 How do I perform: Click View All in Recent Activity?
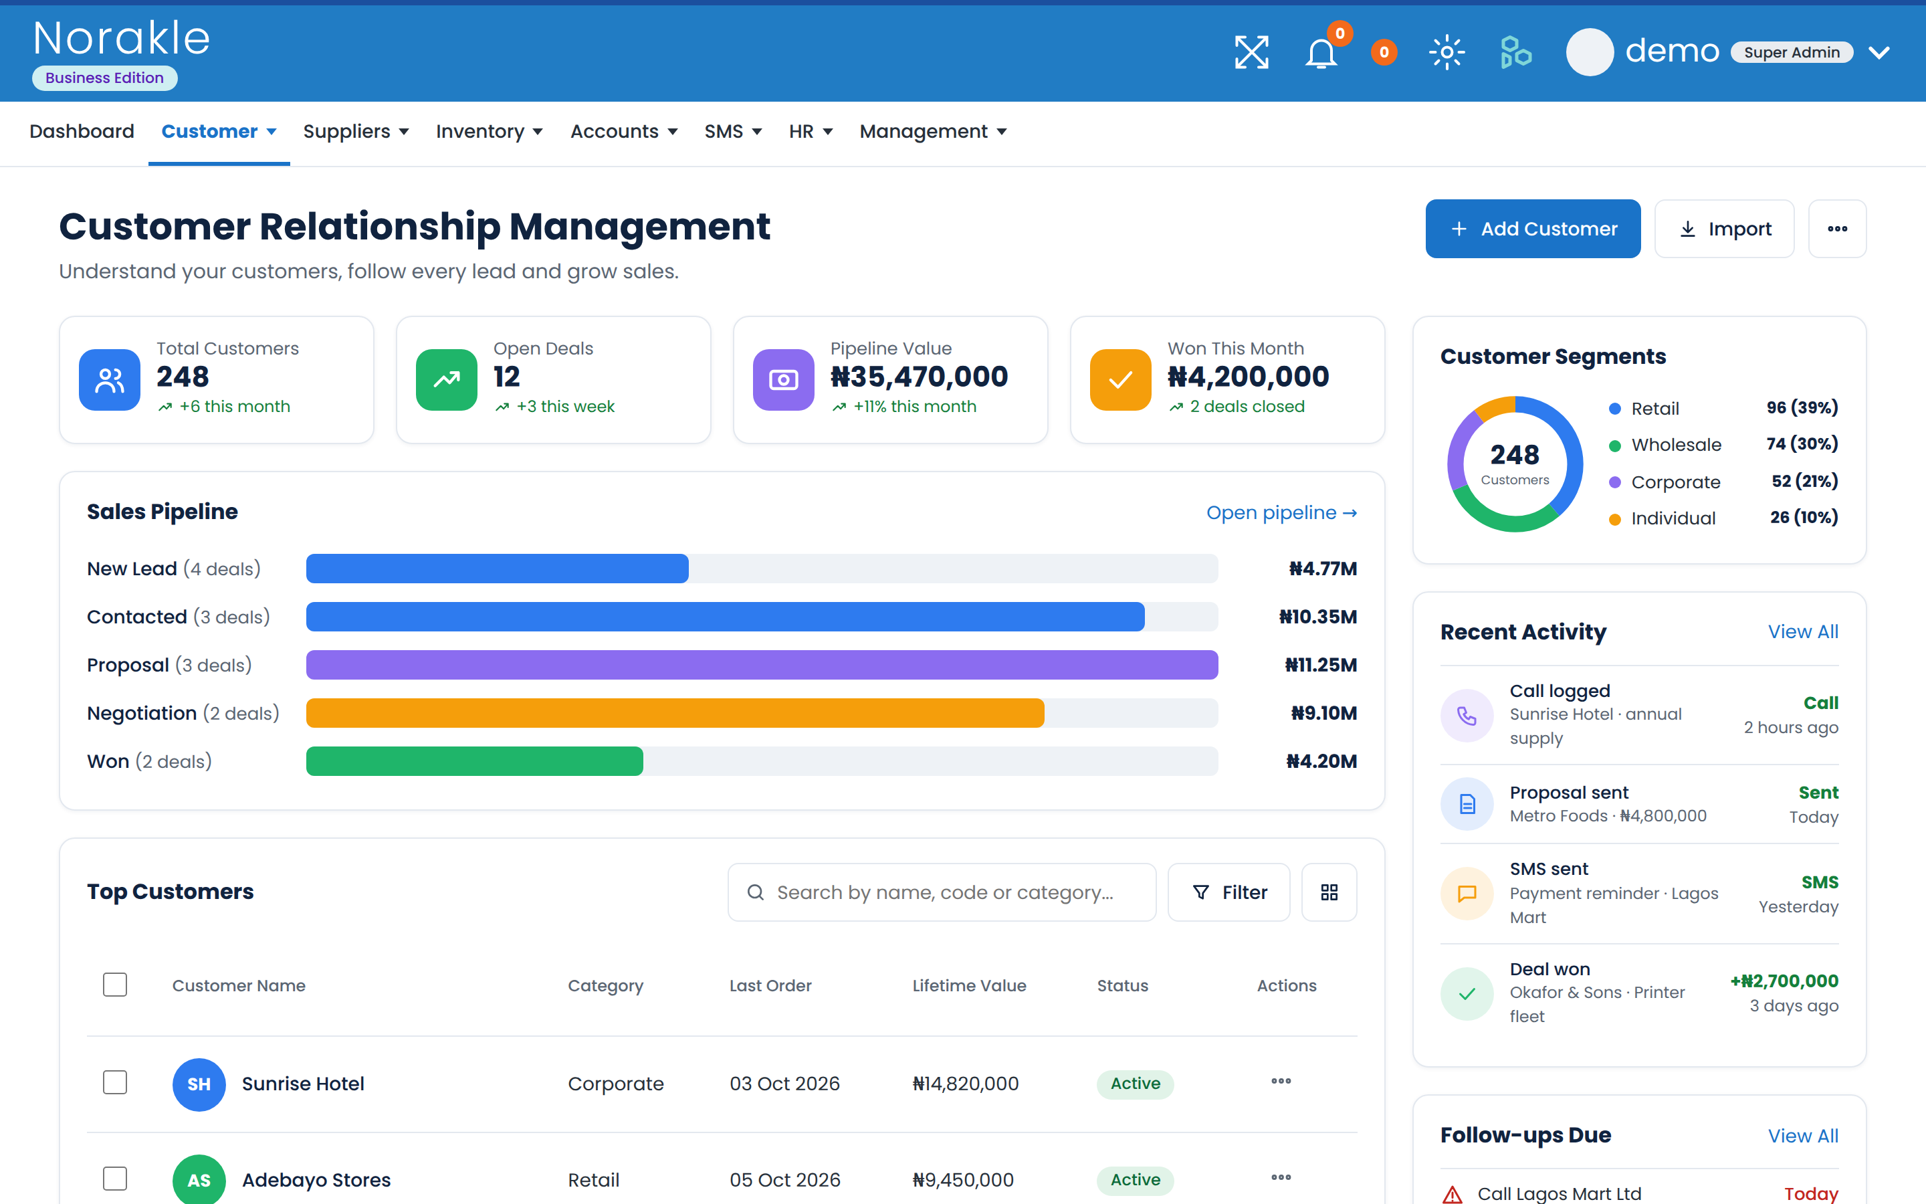tap(1803, 631)
